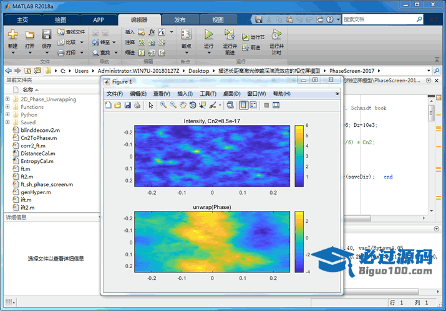Select the Pan hand tool in Figure toolbar
The image size is (446, 311).
pyautogui.click(x=183, y=105)
